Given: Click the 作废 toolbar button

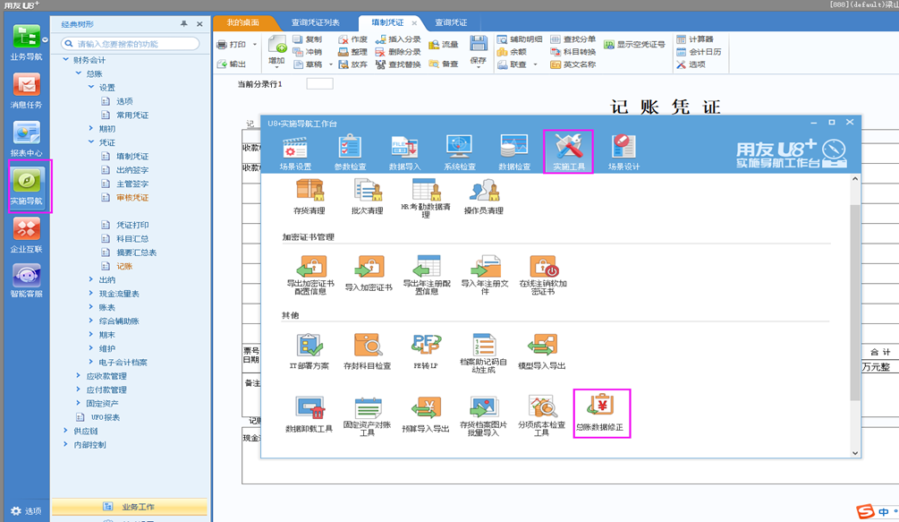Looking at the screenshot, I should [352, 39].
